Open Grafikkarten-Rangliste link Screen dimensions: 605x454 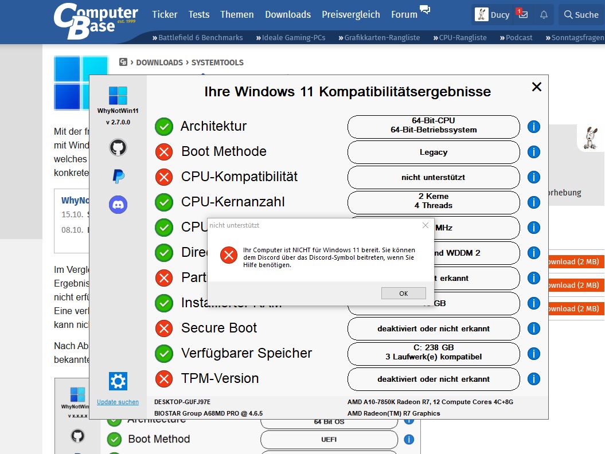click(x=379, y=37)
